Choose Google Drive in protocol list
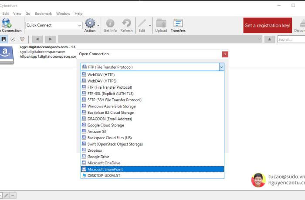 coord(152,157)
